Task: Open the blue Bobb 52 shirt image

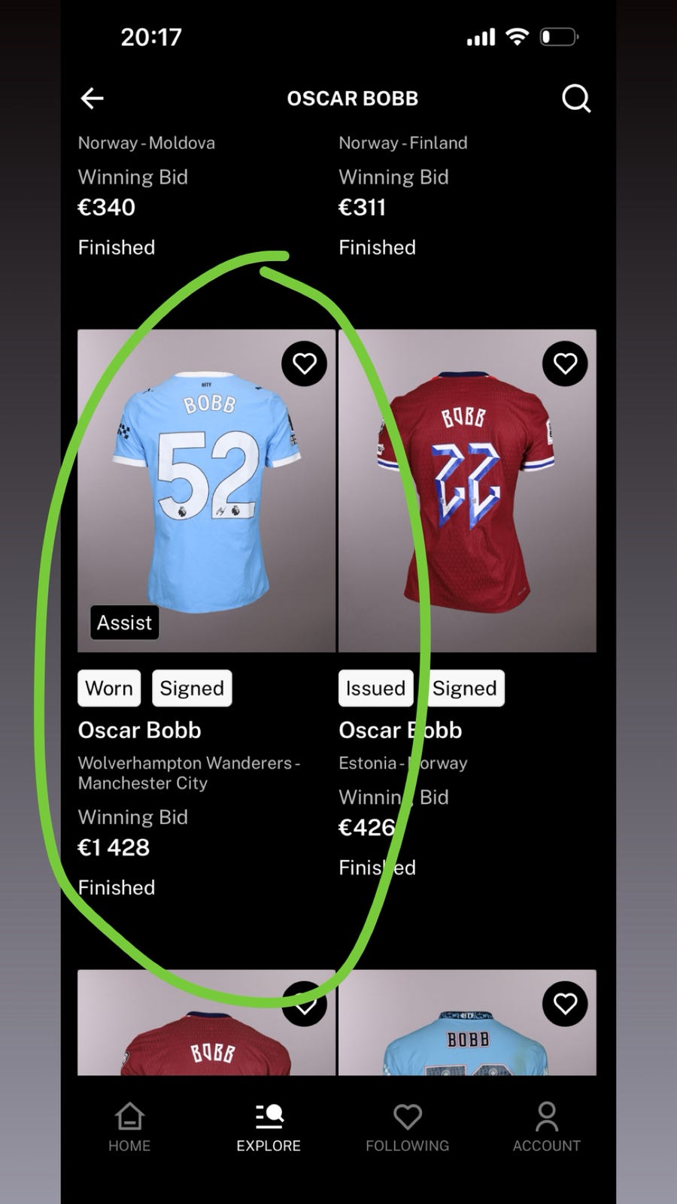Action: point(207,491)
